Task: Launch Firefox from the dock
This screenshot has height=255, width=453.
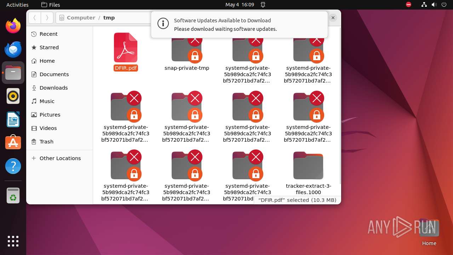Action: point(13,25)
